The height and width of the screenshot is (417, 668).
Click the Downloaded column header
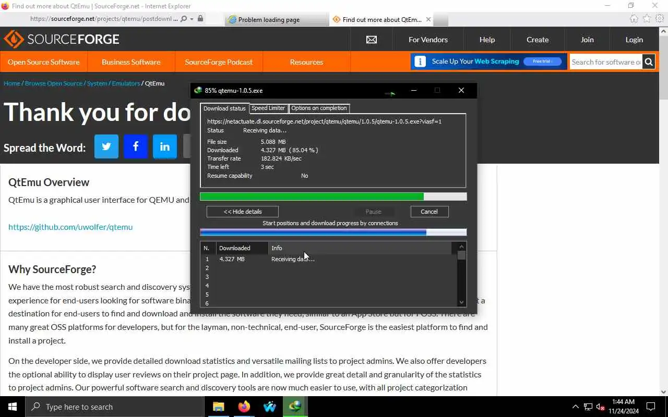click(x=243, y=248)
